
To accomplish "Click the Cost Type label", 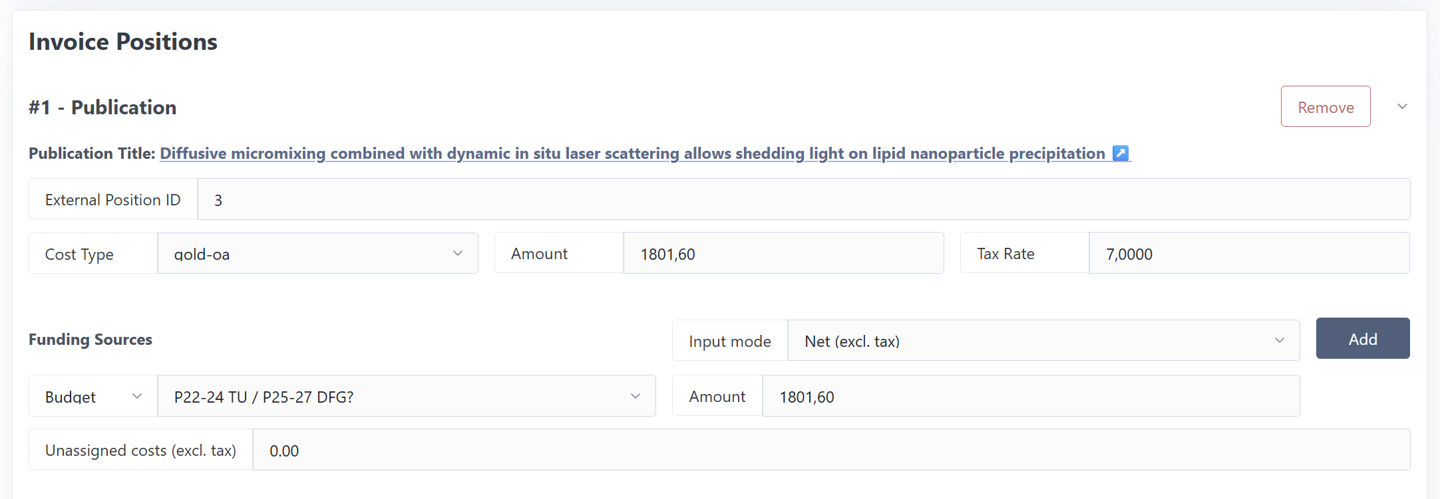I will pyautogui.click(x=79, y=254).
